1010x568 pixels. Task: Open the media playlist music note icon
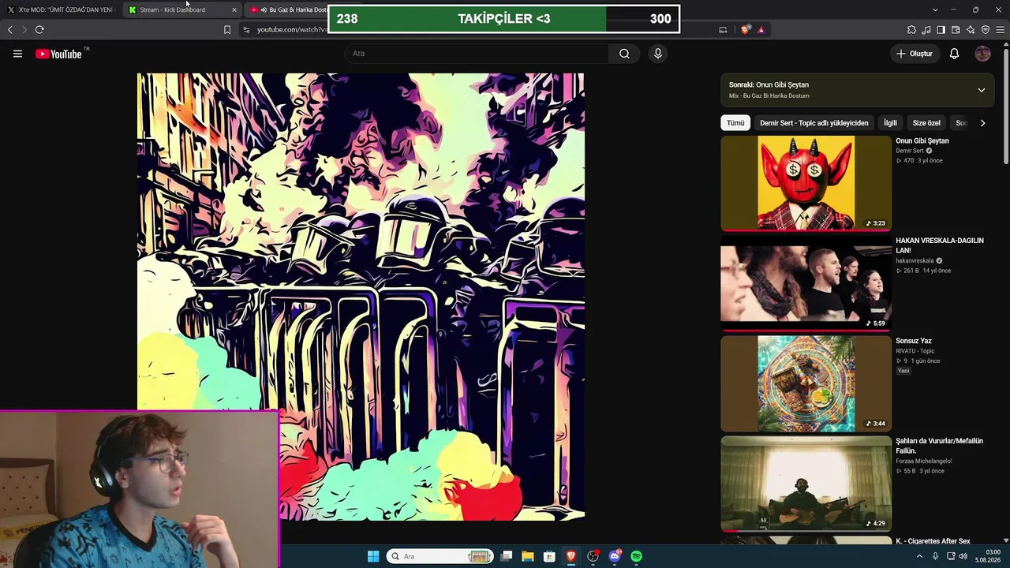[926, 30]
